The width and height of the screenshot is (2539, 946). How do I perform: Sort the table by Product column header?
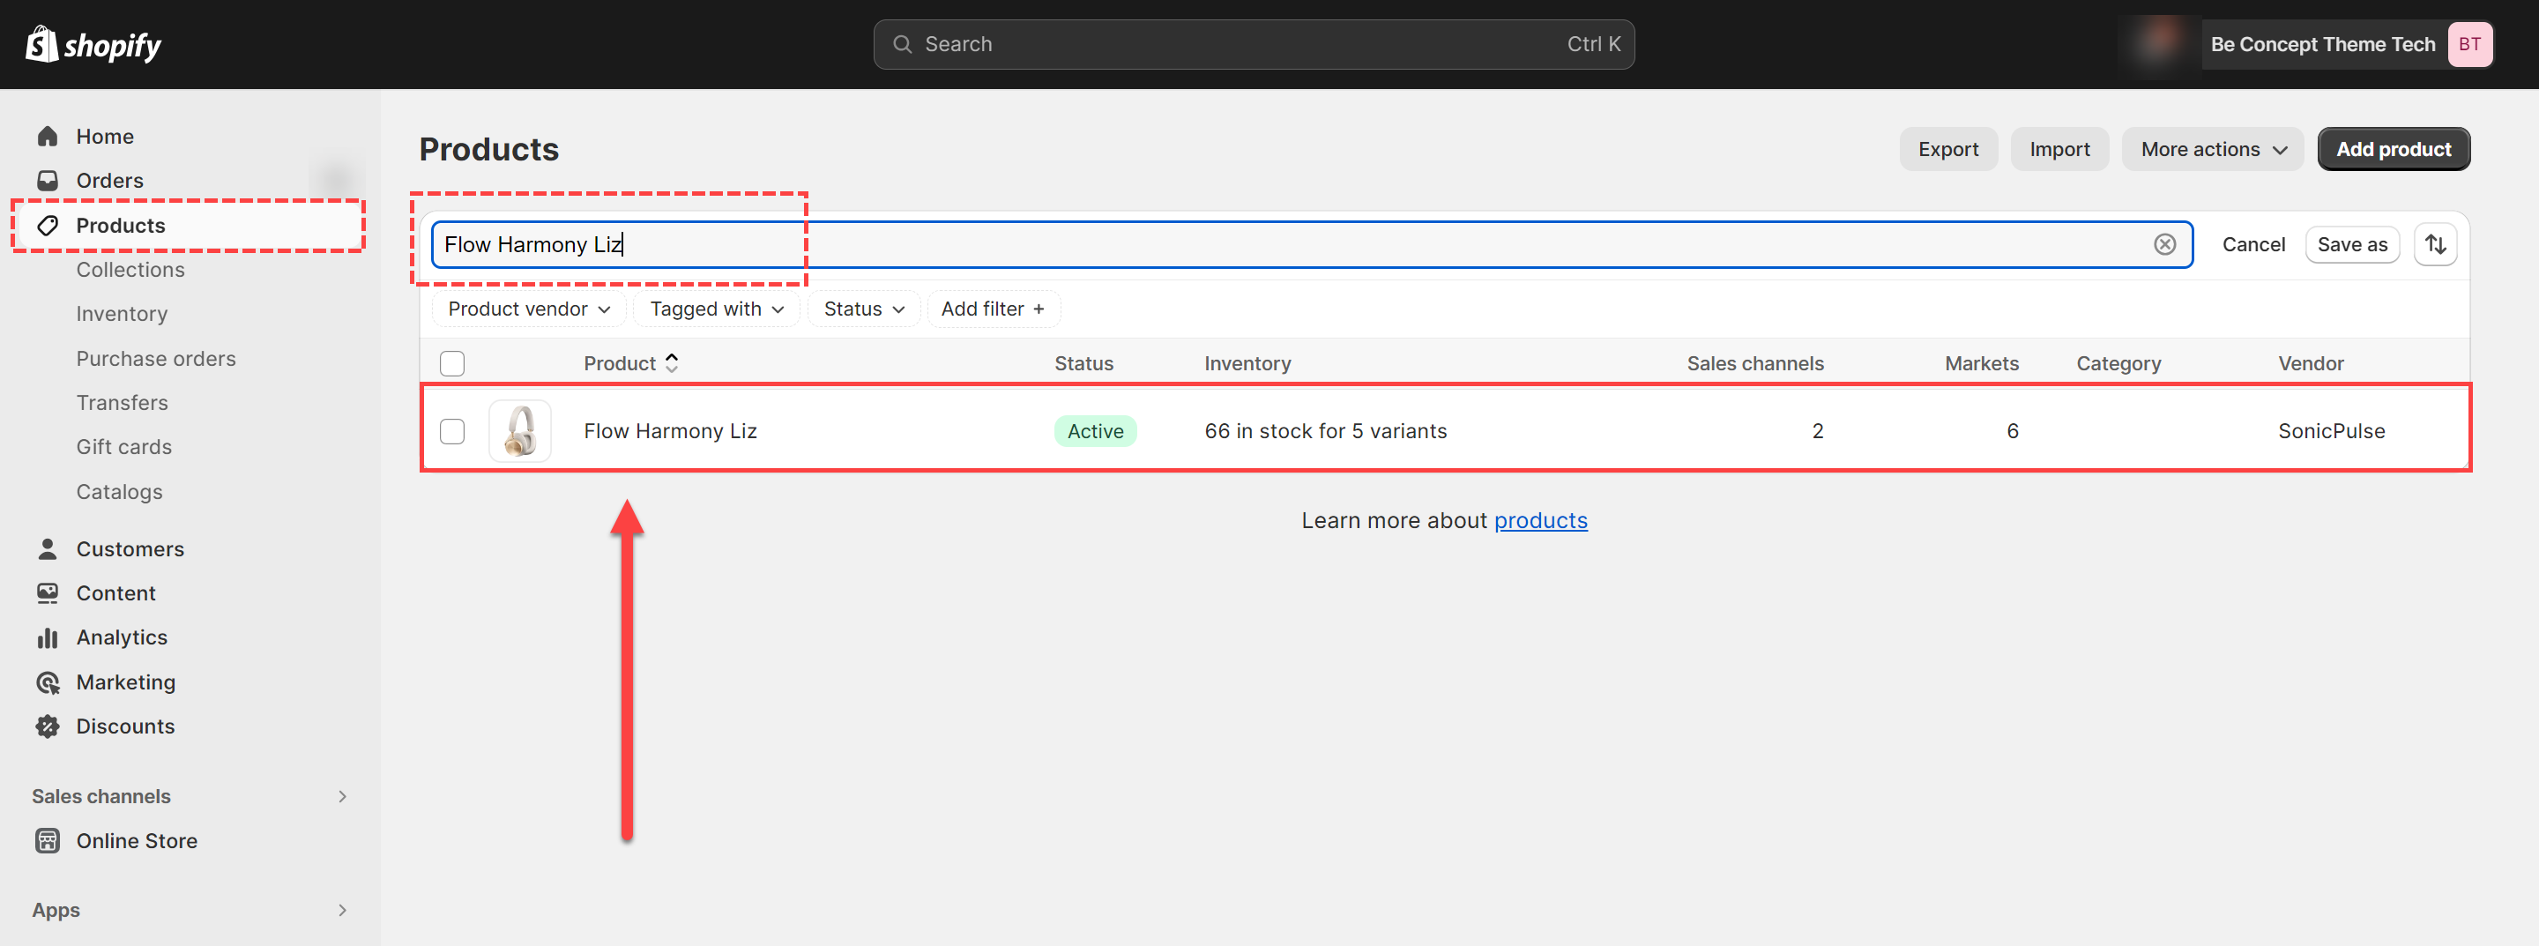631,363
